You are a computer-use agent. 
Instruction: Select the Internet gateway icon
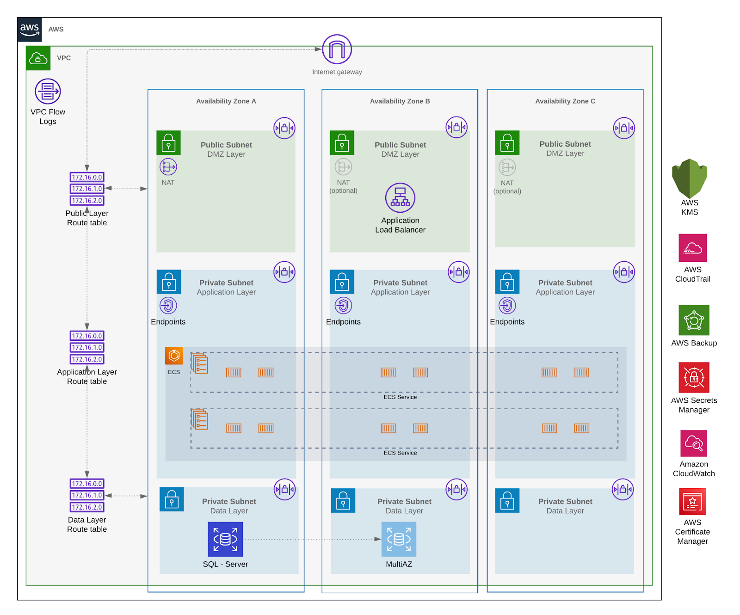click(337, 49)
